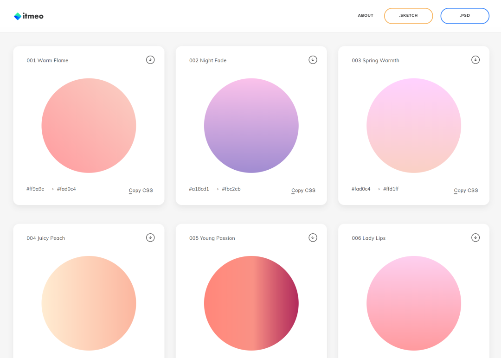
Task: Select the Warm Flame gradient circle
Action: pos(89,126)
